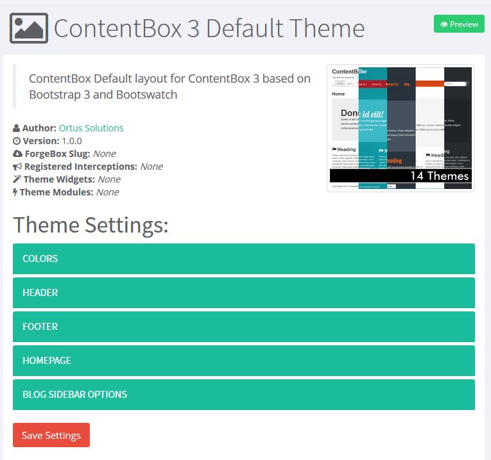This screenshot has width=491, height=460.
Task: Click the 14 Themes caption on the thumbnail
Action: 440,176
